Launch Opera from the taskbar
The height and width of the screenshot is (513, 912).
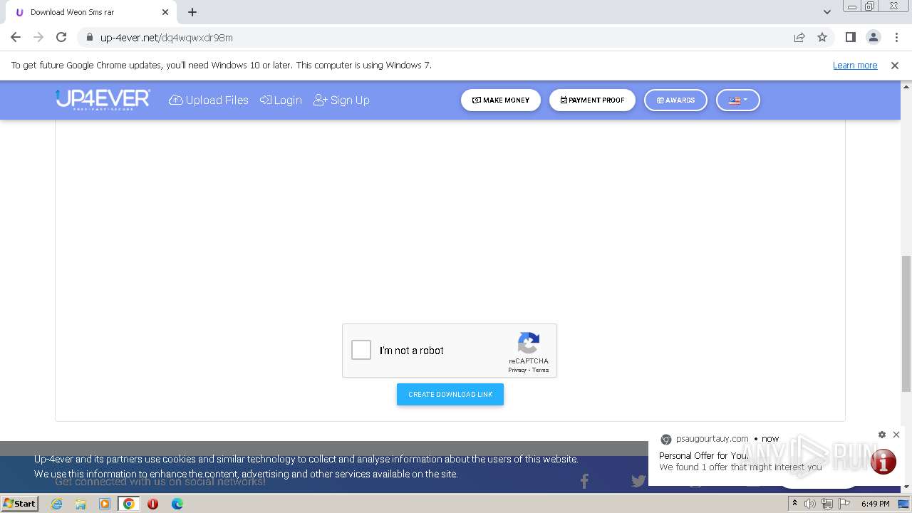pyautogui.click(x=152, y=504)
